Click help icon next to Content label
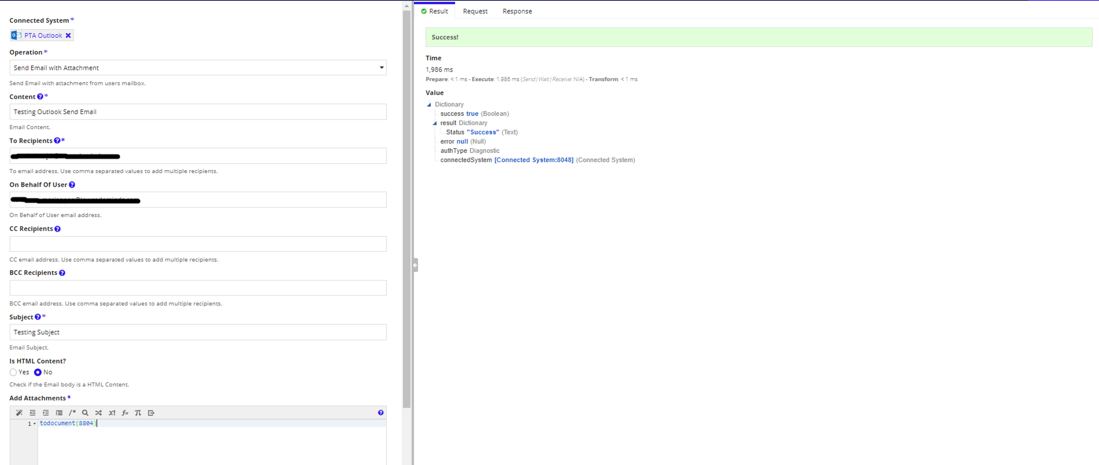This screenshot has width=1099, height=465. click(x=40, y=96)
